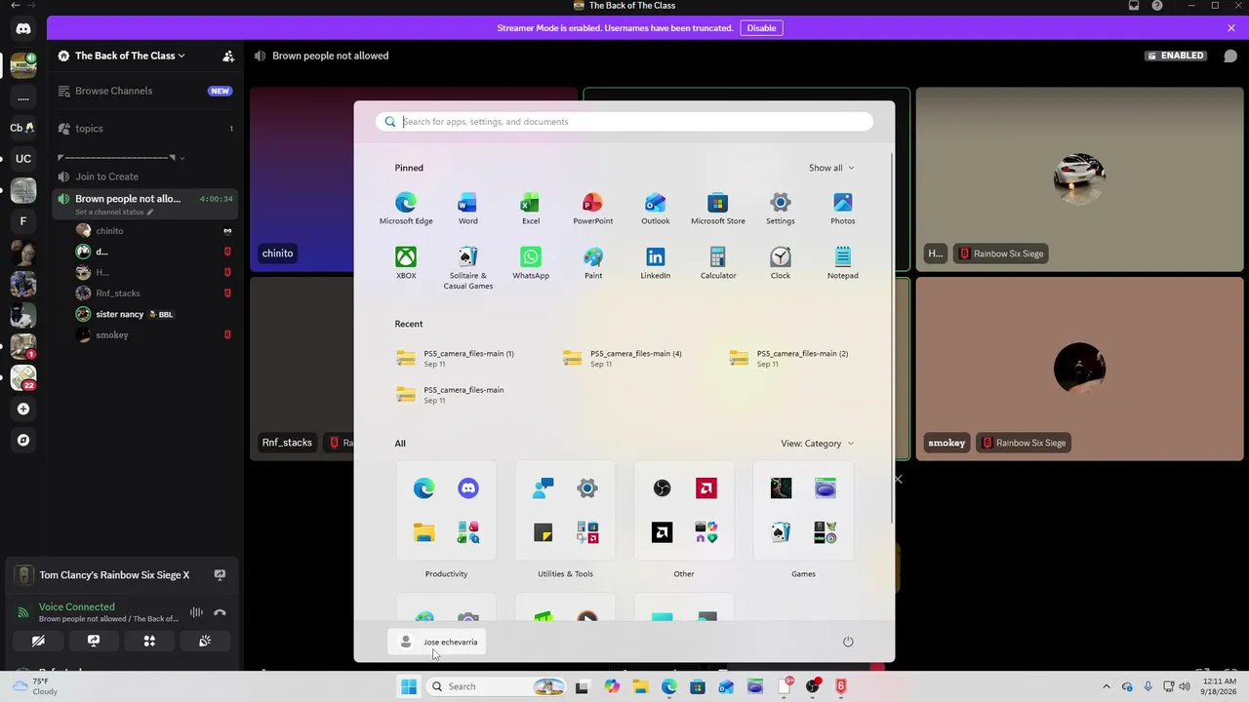This screenshot has height=702, width=1249.
Task: Launch Excel from pinned apps
Action: pos(530,209)
